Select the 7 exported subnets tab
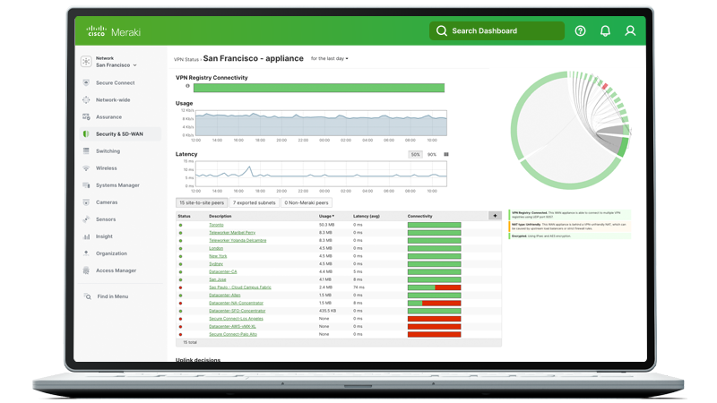 (255, 202)
